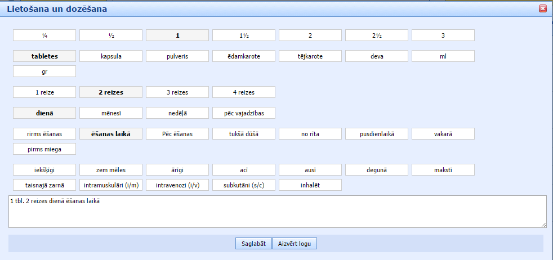Close the Lietošana un dozēšana dialog

[543, 8]
